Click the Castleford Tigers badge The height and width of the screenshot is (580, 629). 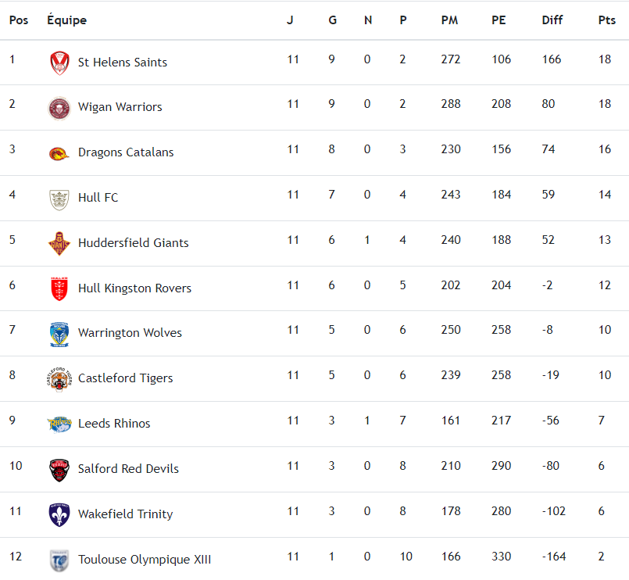(x=59, y=379)
